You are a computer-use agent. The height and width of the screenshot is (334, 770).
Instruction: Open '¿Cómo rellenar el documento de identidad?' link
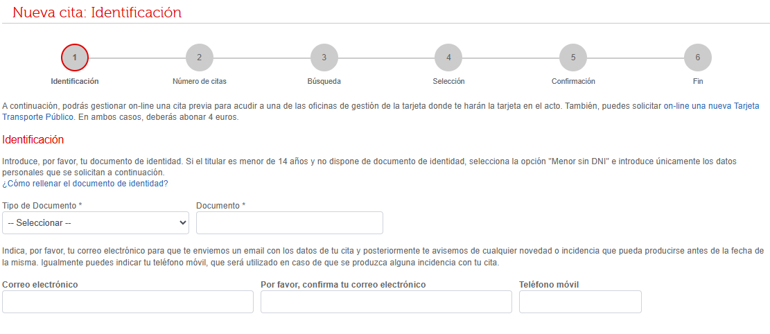click(x=85, y=184)
